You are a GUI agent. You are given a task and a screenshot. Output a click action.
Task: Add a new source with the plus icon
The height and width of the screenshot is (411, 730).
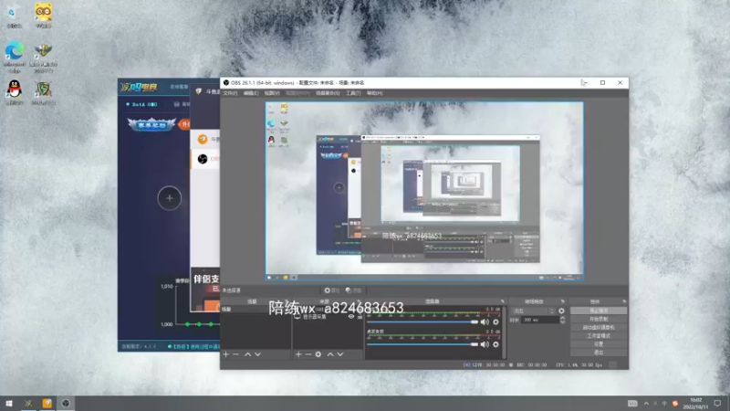[298, 354]
